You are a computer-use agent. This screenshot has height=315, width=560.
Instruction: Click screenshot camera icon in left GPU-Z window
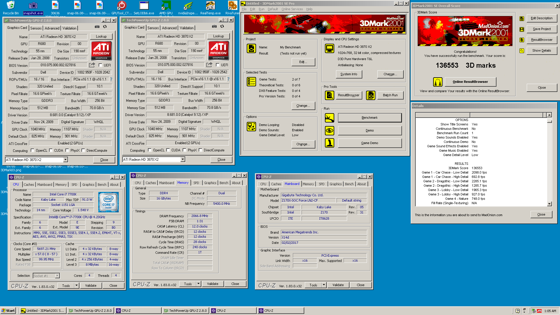tap(97, 27)
